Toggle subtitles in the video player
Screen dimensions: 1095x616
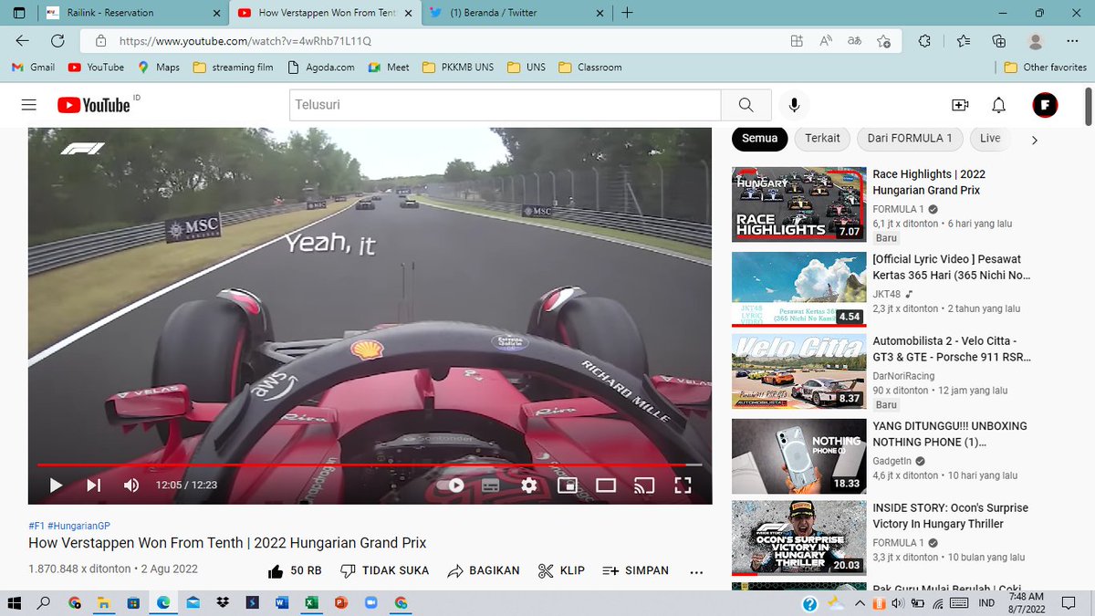point(491,485)
